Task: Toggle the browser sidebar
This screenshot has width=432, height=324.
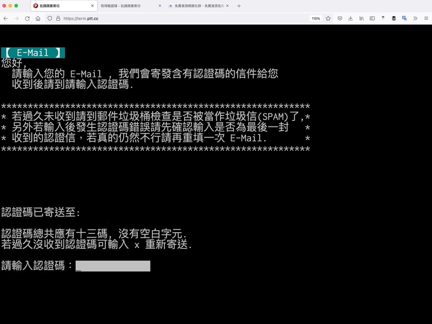Action: click(372, 19)
